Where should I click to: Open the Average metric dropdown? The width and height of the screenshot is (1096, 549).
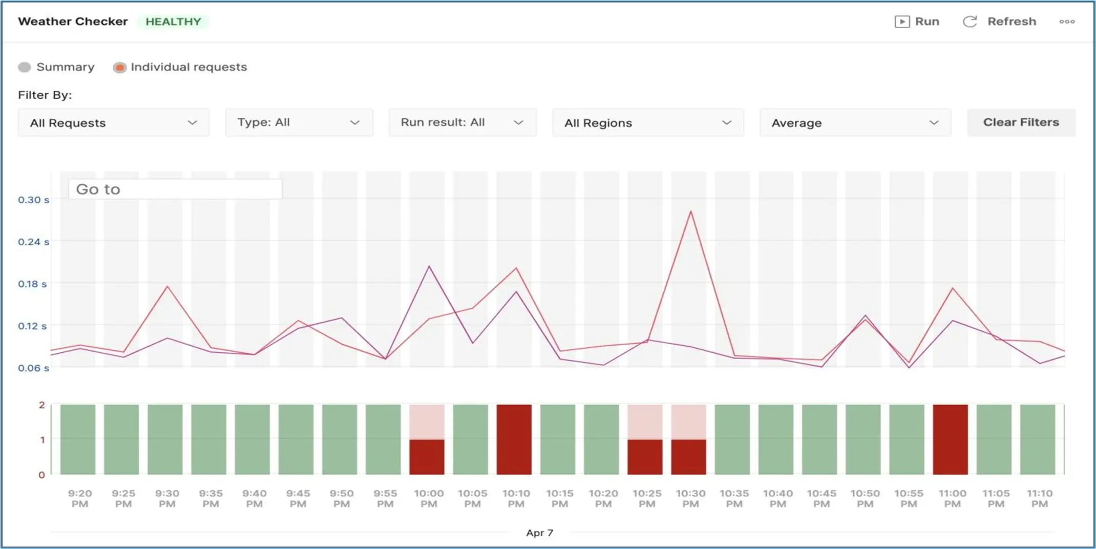[x=855, y=122]
